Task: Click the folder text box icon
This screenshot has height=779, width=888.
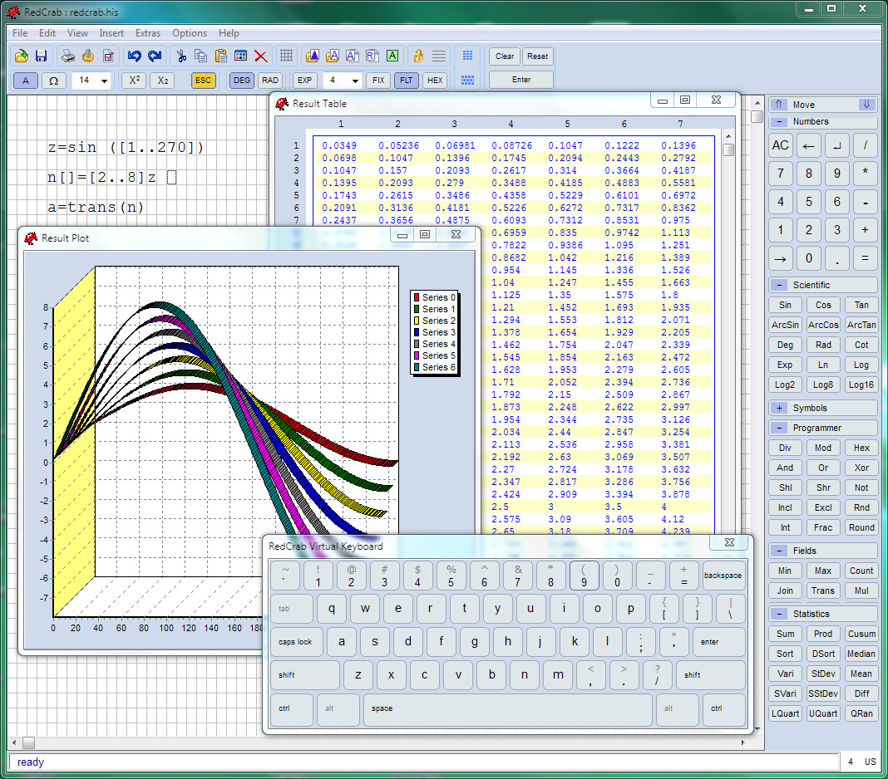Action: (x=333, y=56)
